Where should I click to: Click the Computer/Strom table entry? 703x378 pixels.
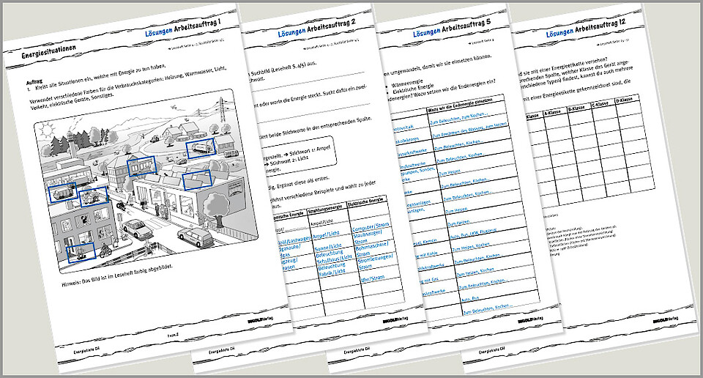point(371,227)
